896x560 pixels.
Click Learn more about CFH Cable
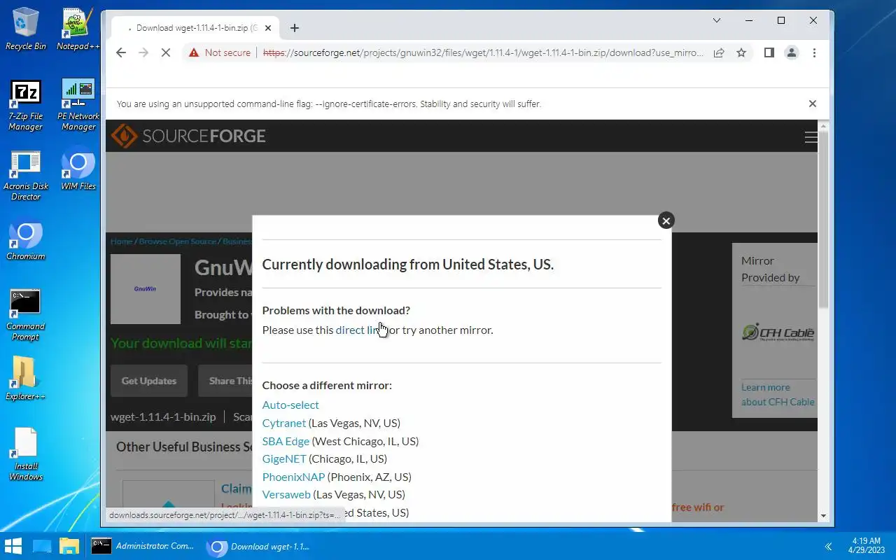tap(778, 394)
